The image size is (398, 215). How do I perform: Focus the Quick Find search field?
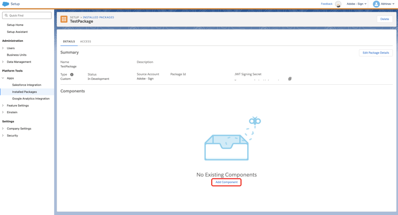tap(27, 15)
